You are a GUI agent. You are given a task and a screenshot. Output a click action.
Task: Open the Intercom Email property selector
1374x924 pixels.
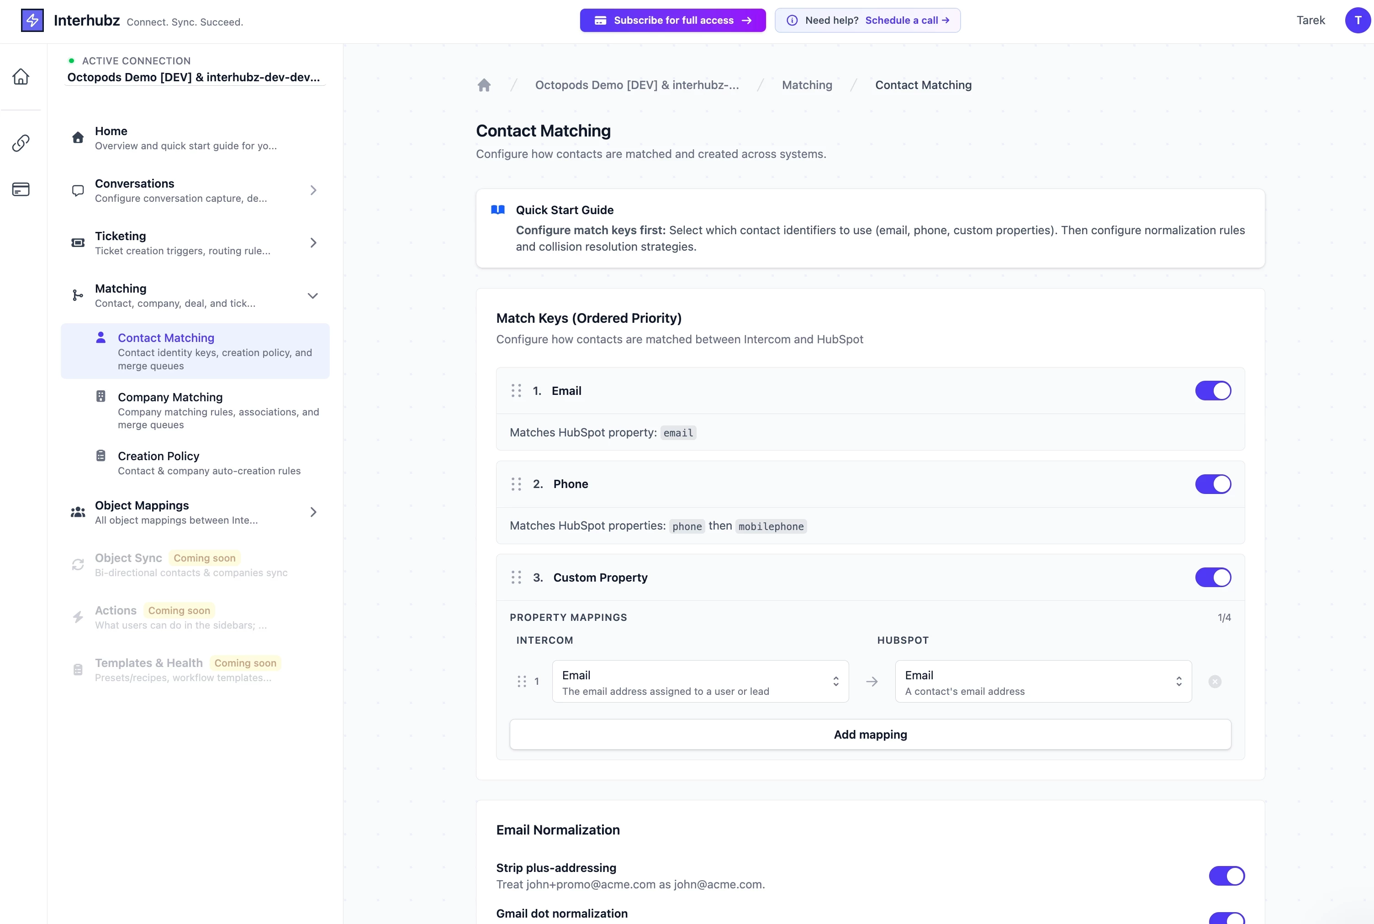click(700, 681)
